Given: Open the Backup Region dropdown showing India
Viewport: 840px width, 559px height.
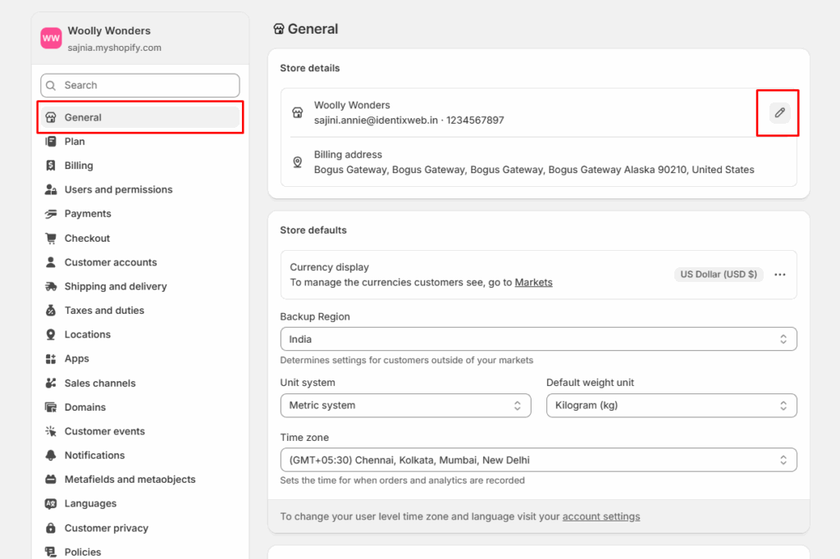Looking at the screenshot, I should pyautogui.click(x=538, y=339).
